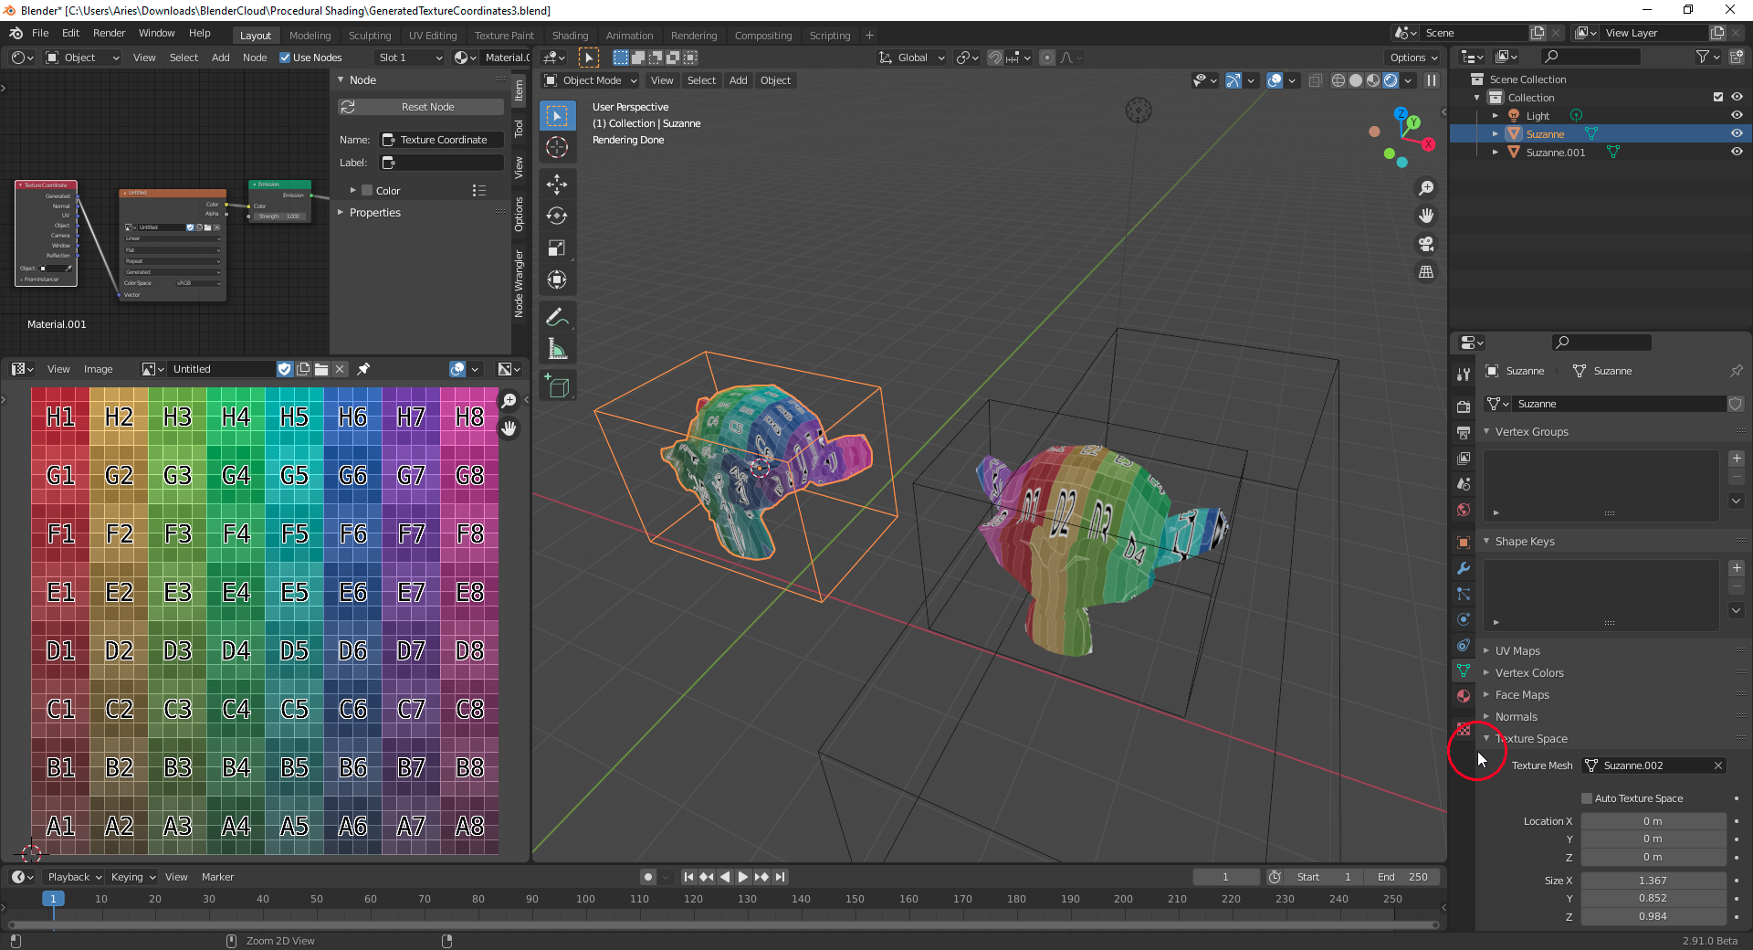Activate the Rotate tool

(557, 216)
